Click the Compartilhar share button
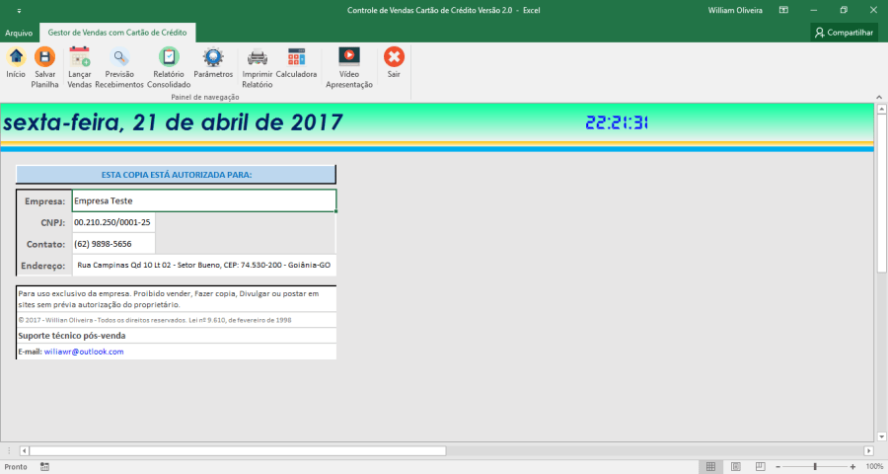This screenshot has width=888, height=474. [844, 33]
